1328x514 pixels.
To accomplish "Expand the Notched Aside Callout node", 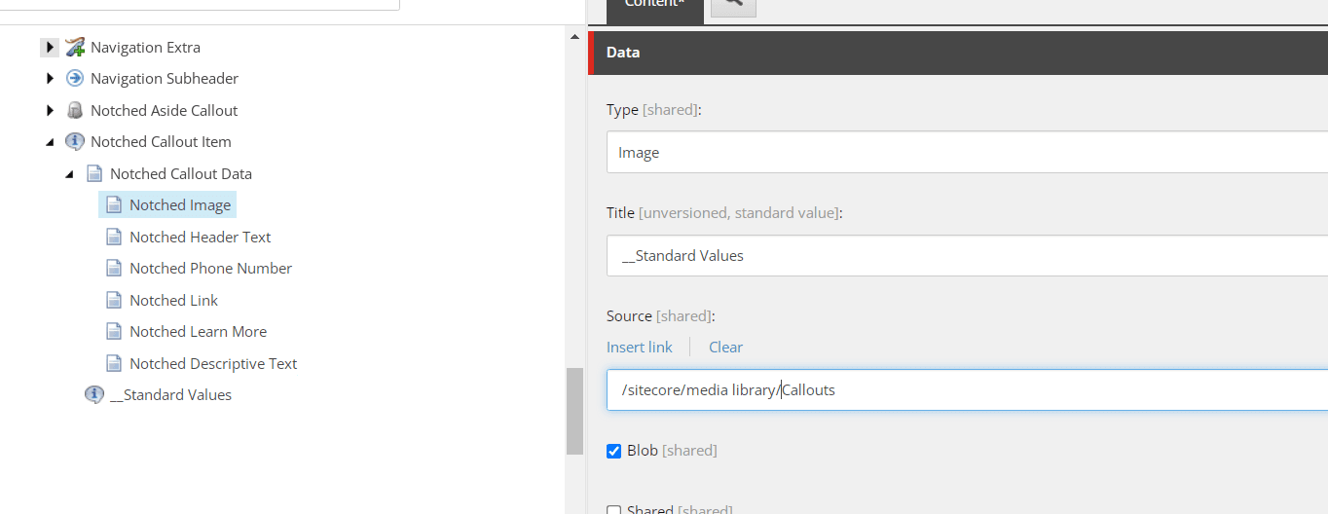I will [x=50, y=111].
